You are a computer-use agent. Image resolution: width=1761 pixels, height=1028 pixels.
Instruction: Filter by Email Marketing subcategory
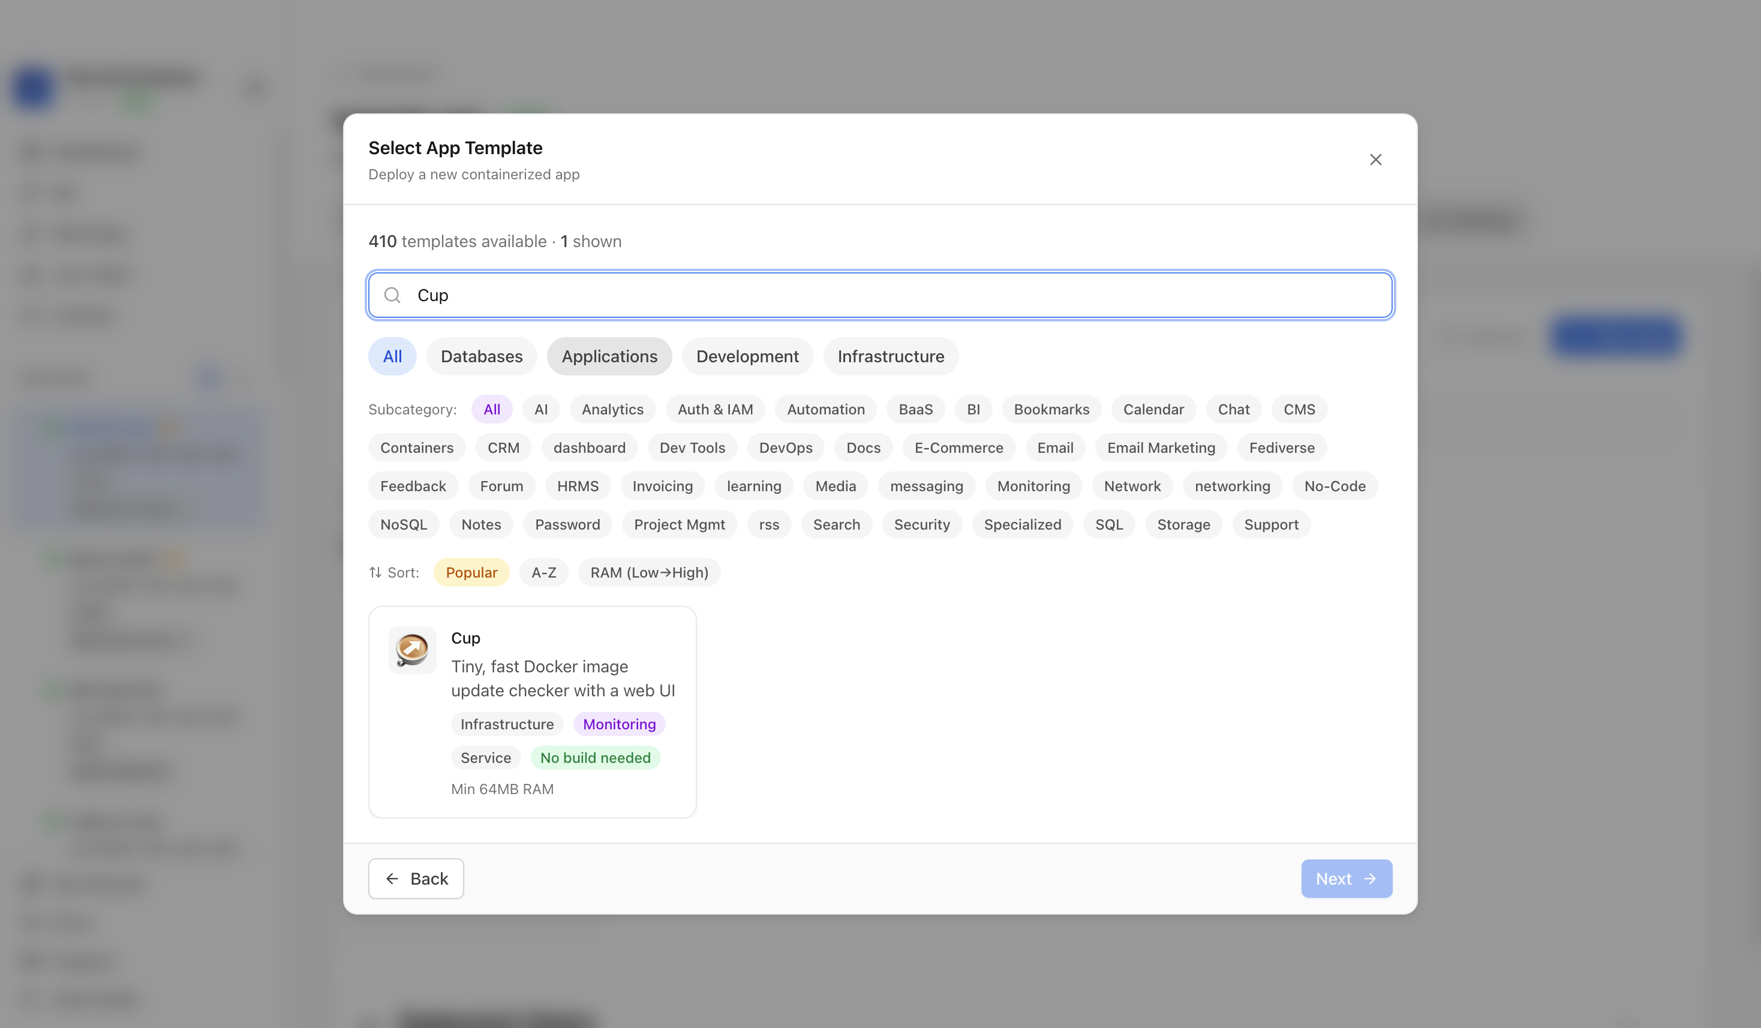[1161, 448]
